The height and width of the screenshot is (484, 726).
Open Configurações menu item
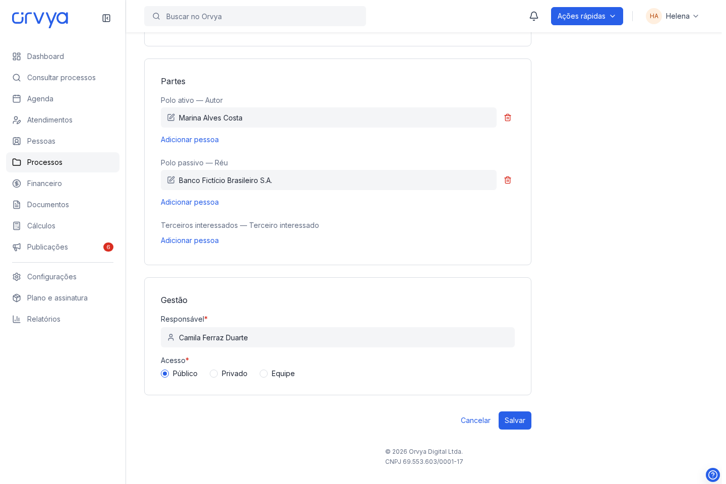63,277
